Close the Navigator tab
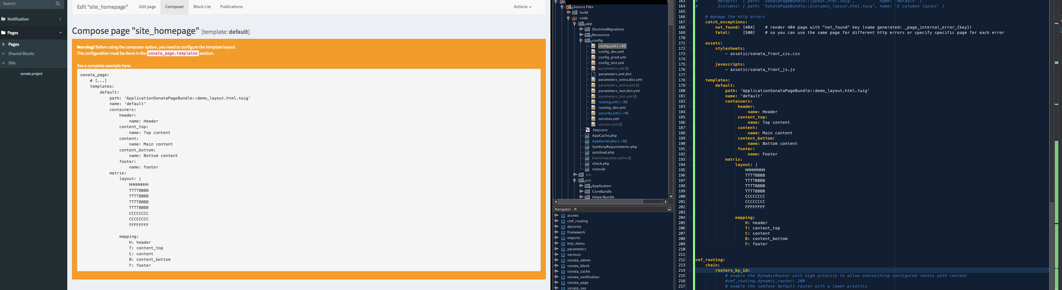Screen dimensions: 1062x290 click(575, 209)
